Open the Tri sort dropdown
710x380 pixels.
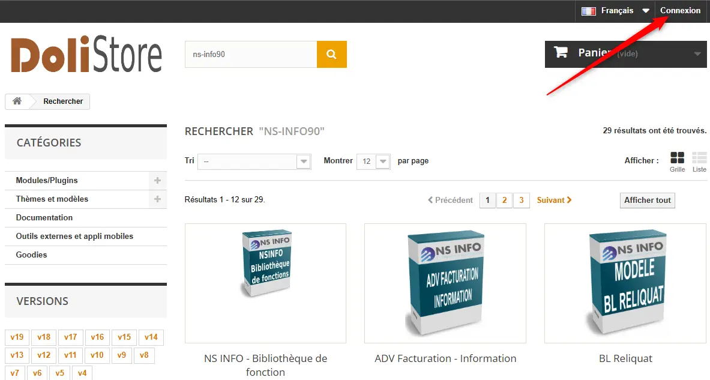click(254, 161)
